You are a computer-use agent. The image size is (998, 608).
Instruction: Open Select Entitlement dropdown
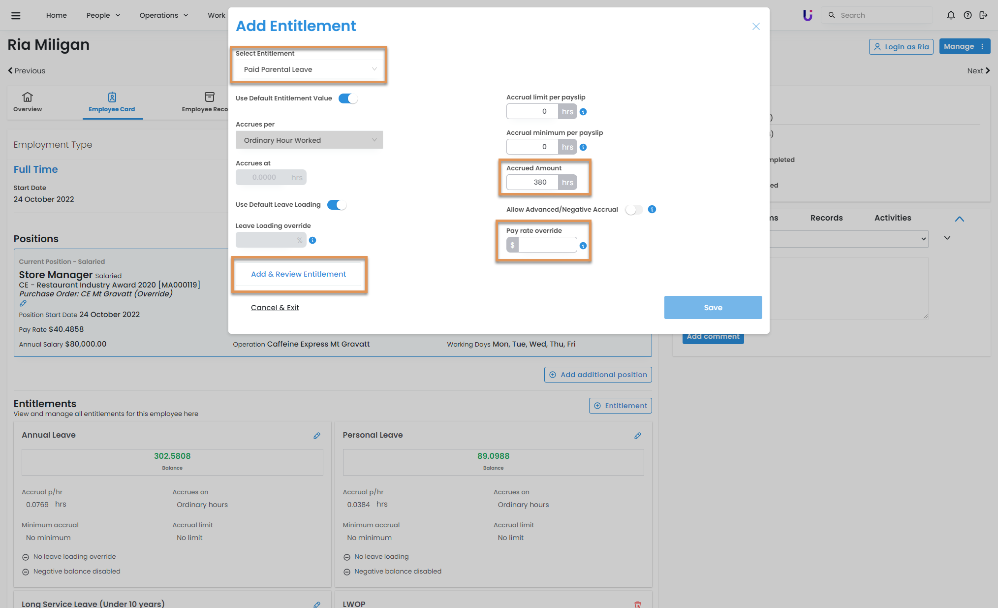[x=310, y=69]
